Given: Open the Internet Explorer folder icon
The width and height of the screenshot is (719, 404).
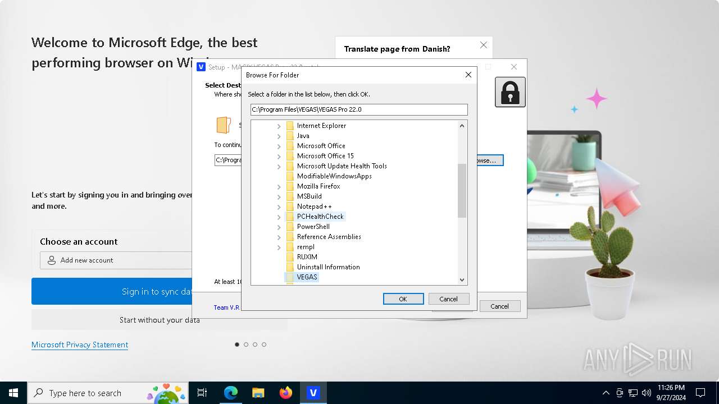Looking at the screenshot, I should pyautogui.click(x=290, y=126).
